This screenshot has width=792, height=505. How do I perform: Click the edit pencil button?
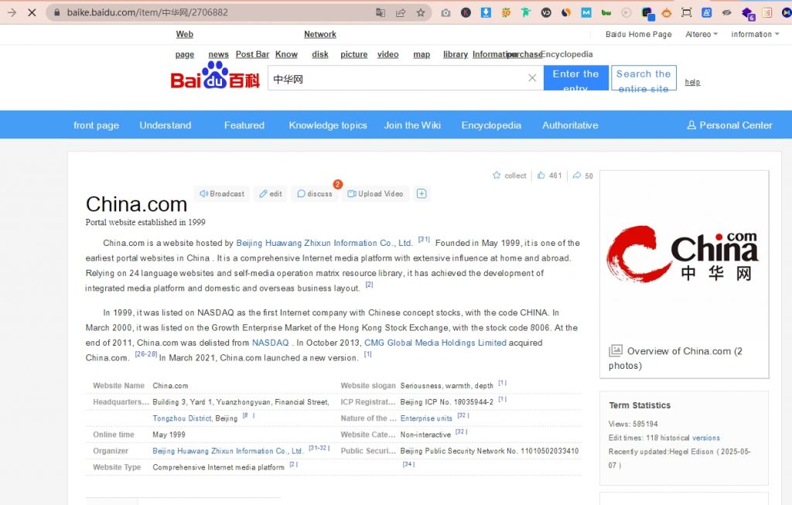tap(270, 194)
